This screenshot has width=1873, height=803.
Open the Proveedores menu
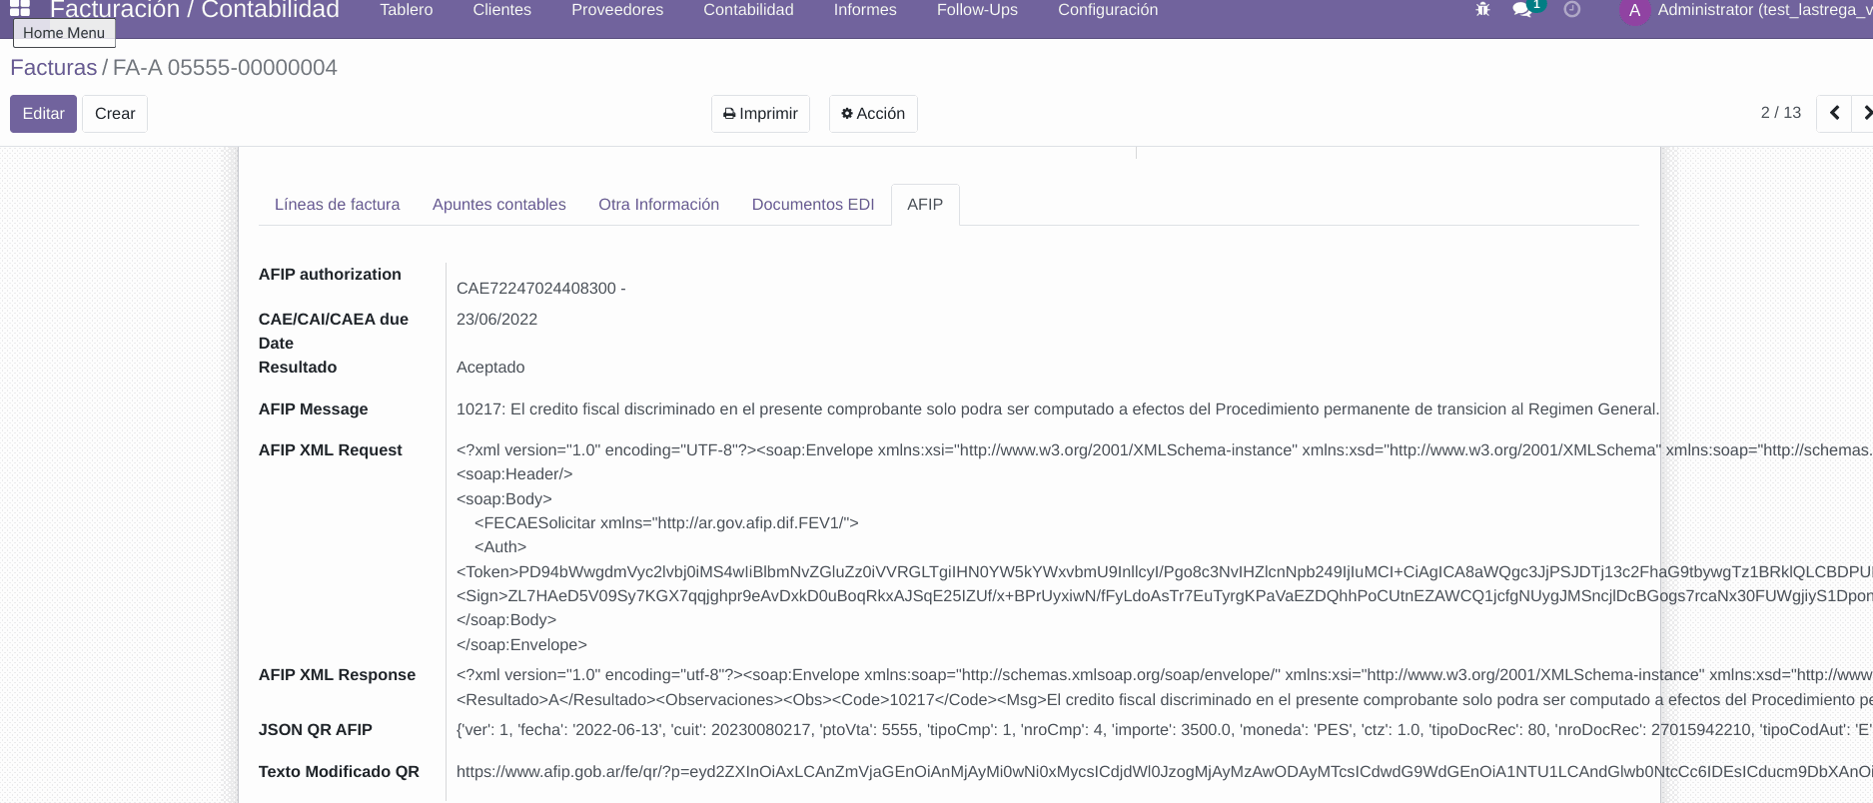coord(617,10)
